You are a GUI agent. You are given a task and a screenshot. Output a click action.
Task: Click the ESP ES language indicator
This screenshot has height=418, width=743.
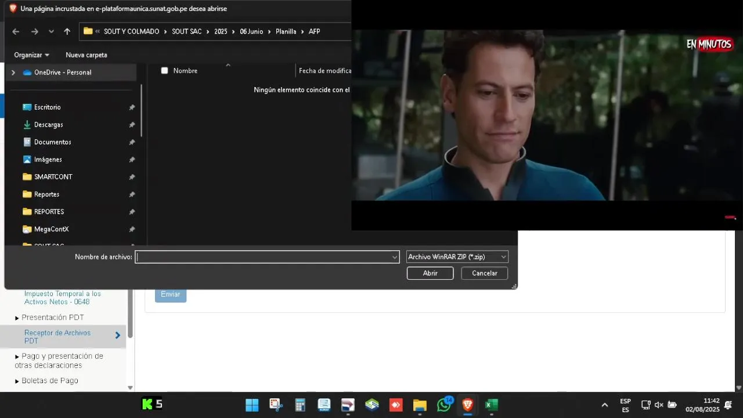(x=625, y=405)
